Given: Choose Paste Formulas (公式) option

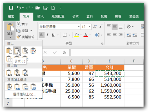Looking at the screenshot, I should pyautogui.click(x=17, y=50).
